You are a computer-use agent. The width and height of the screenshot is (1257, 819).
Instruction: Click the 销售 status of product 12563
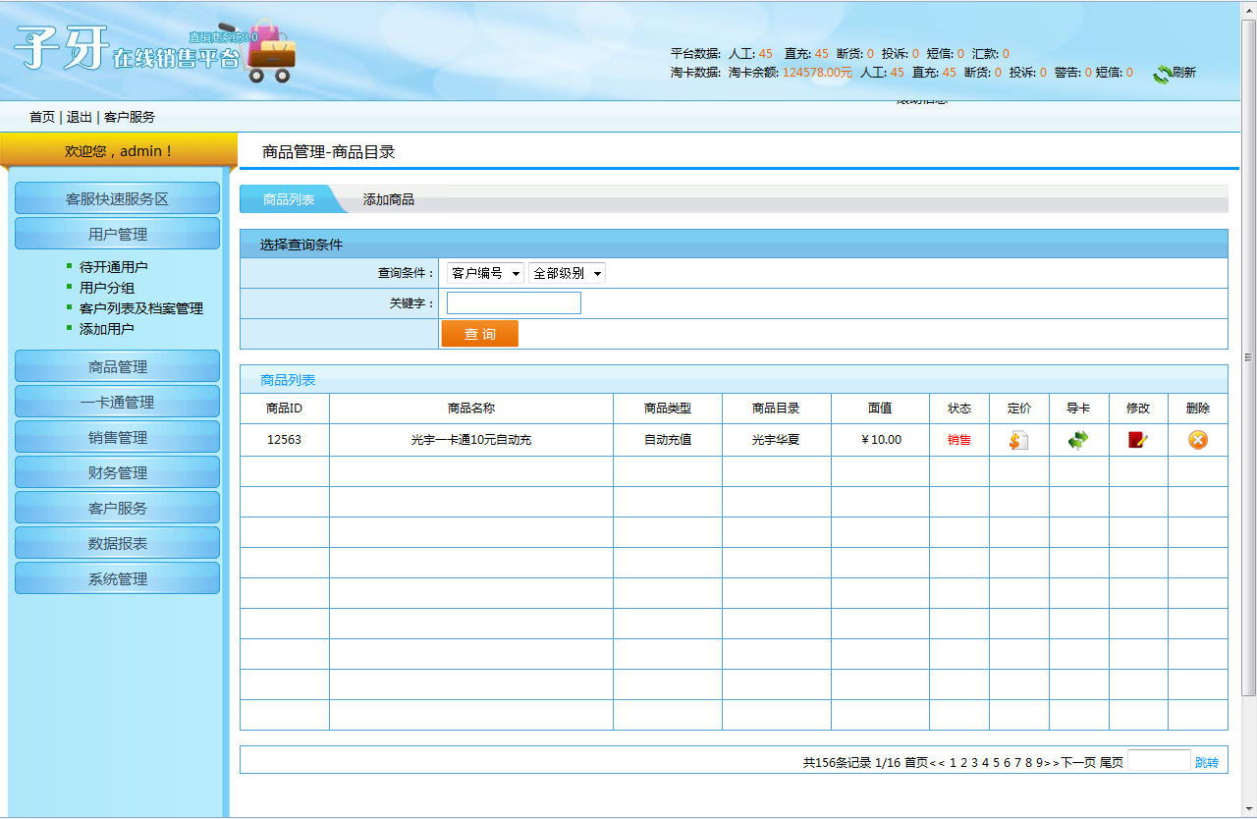tap(959, 440)
